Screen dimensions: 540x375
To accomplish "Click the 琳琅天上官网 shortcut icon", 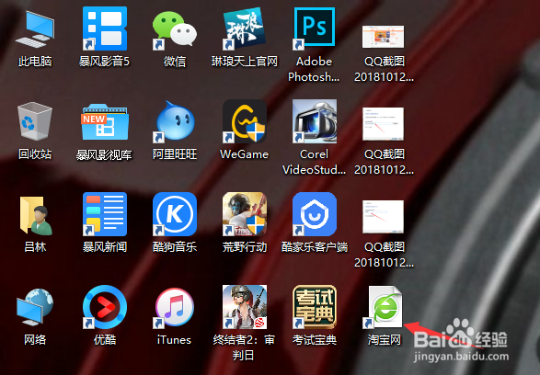I will (244, 28).
